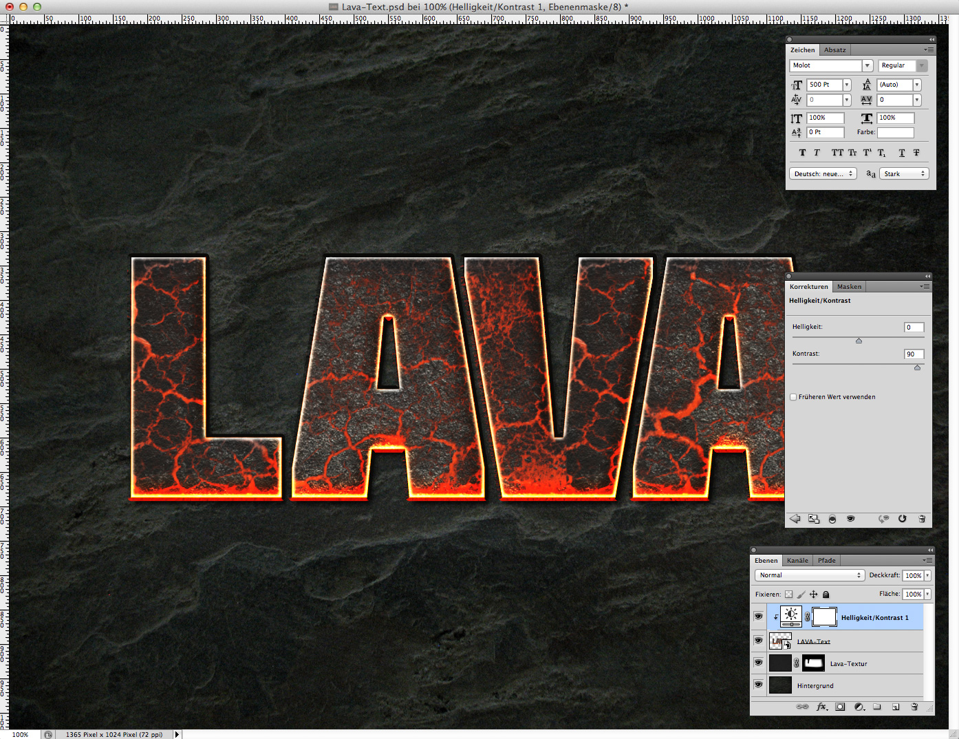Delete the selected layer via trash icon
The width and height of the screenshot is (959, 739).
(914, 706)
